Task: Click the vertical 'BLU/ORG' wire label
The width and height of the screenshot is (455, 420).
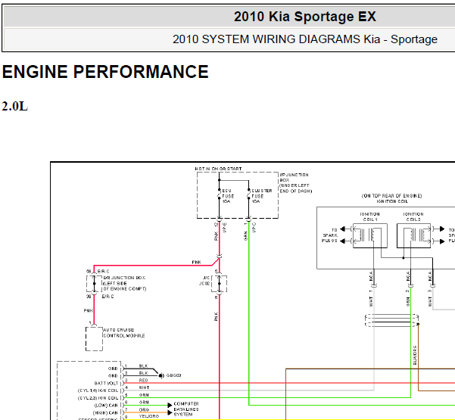Action: (x=415, y=356)
